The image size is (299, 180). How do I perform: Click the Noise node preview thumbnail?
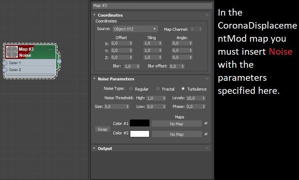pos(12,52)
